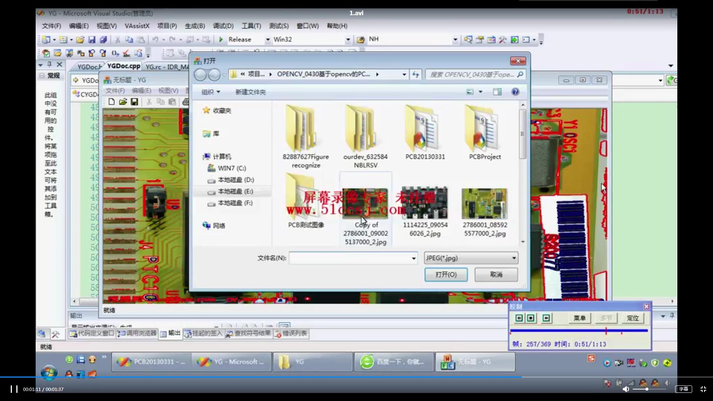Open the Release configuration dropdown
The width and height of the screenshot is (713, 401).
point(267,39)
